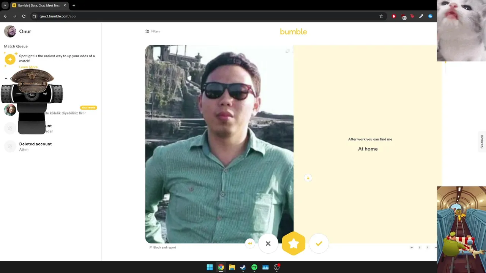
Task: Click the up arrow keyboard hint
Action: click(x=420, y=248)
